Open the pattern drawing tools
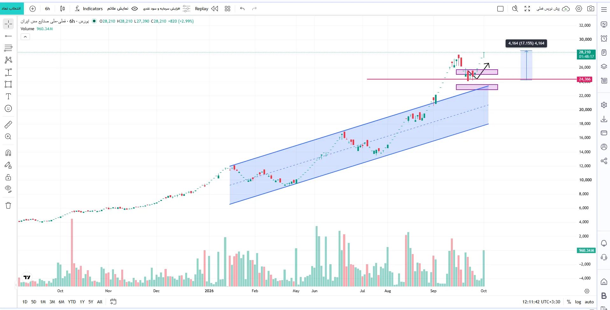 [x=8, y=60]
